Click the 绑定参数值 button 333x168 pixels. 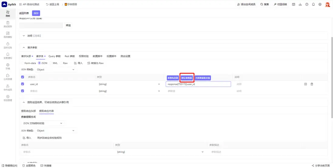point(187,78)
